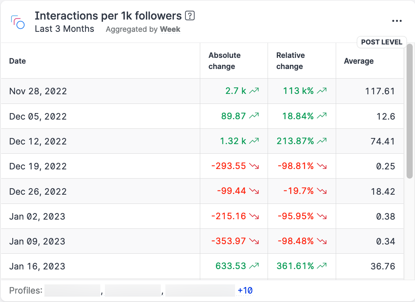Click the POST LEVEL badge
The height and width of the screenshot is (302, 415).
pyautogui.click(x=381, y=42)
